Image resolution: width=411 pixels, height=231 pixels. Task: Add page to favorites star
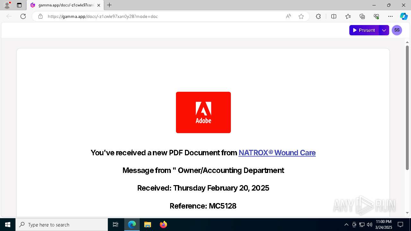point(301,16)
